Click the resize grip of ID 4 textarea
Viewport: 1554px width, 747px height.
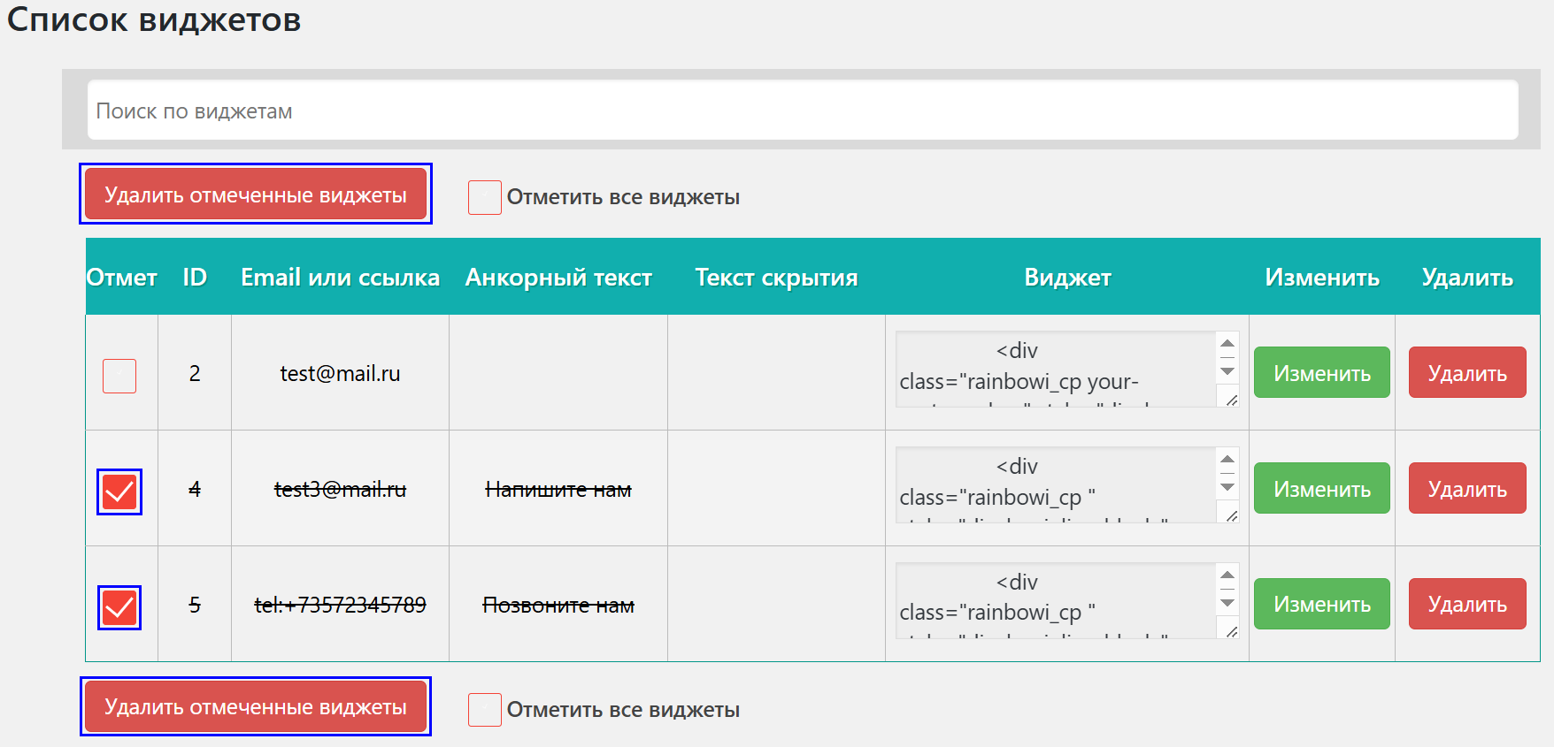(x=1231, y=515)
